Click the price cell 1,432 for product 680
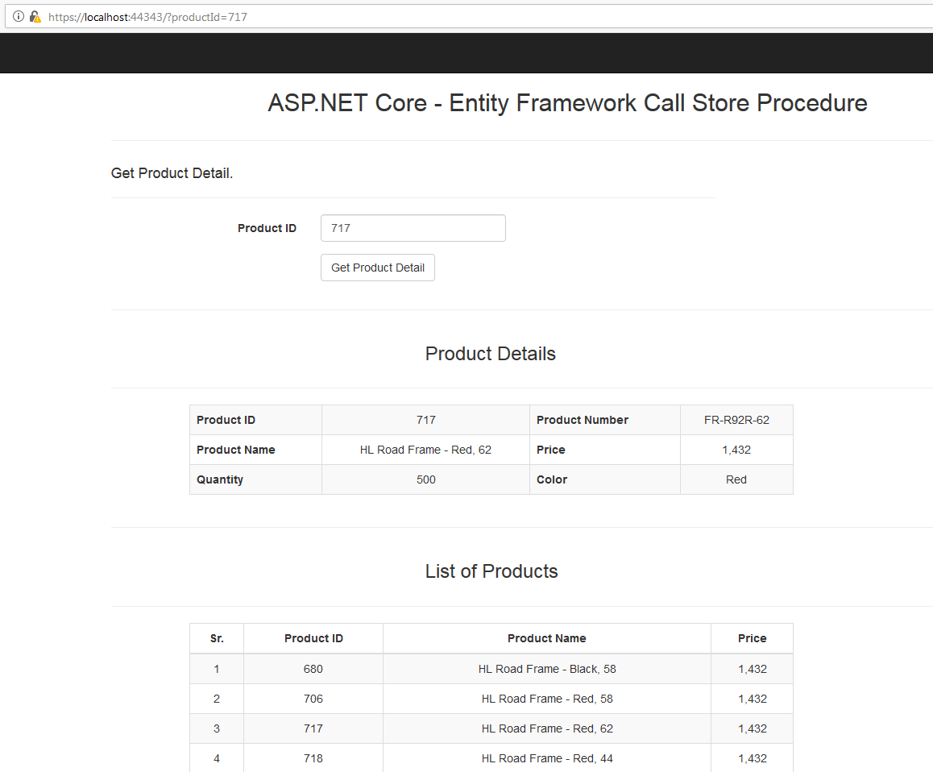The width and height of the screenshot is (933, 772). click(751, 668)
